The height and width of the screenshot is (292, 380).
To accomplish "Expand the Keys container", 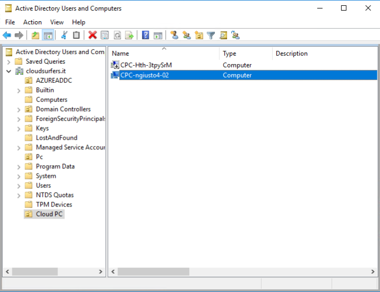I will (x=19, y=129).
